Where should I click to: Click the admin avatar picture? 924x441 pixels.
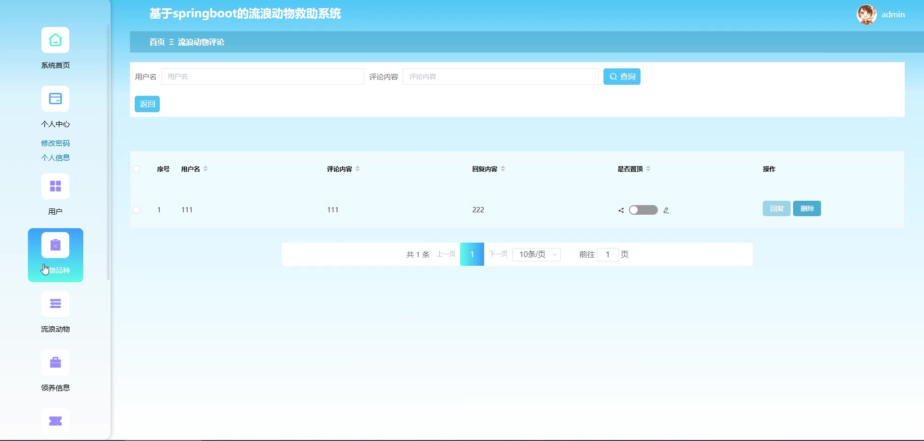[x=866, y=14]
